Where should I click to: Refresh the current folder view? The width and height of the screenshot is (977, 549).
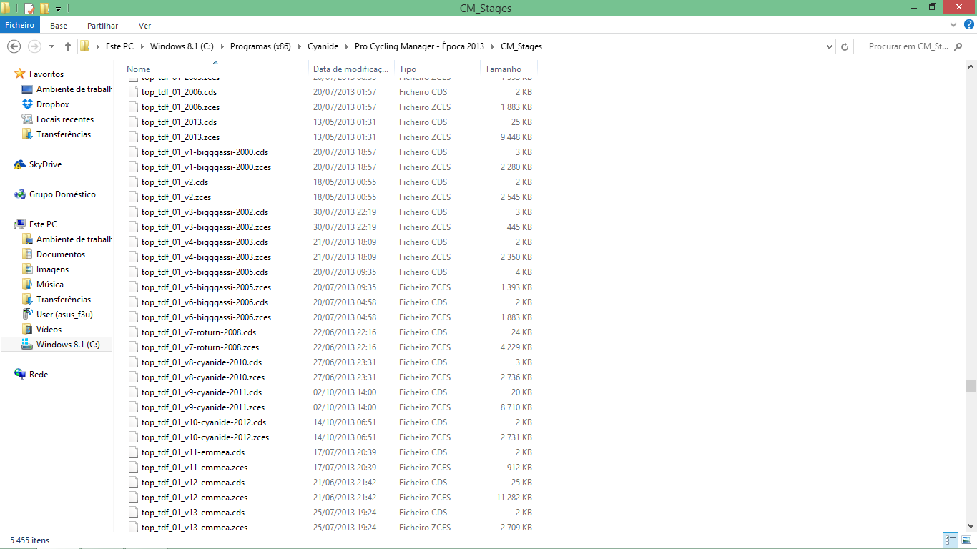coord(845,46)
